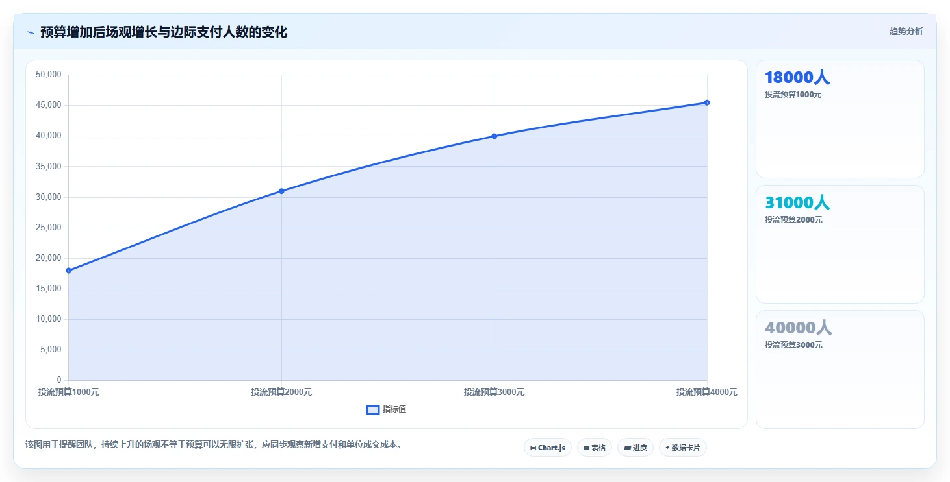Screen dimensions: 950x482
Task: Click the y-axis value 45,000
Action: 48,105
